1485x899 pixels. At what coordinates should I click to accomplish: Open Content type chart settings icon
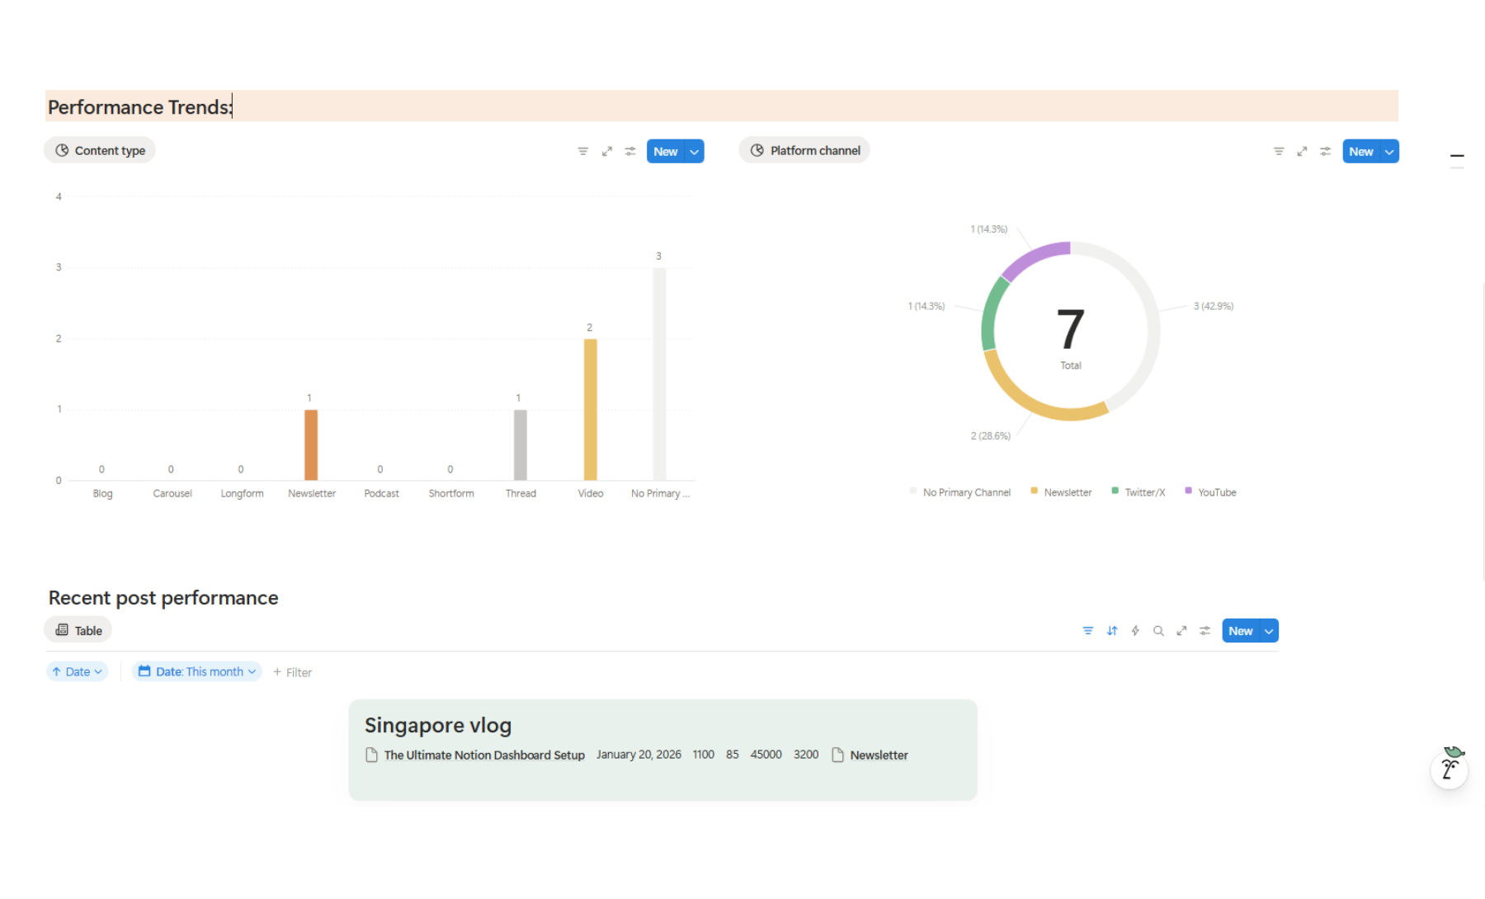click(x=630, y=152)
